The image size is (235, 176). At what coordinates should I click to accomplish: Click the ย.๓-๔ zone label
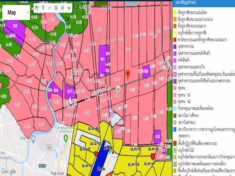point(85,149)
